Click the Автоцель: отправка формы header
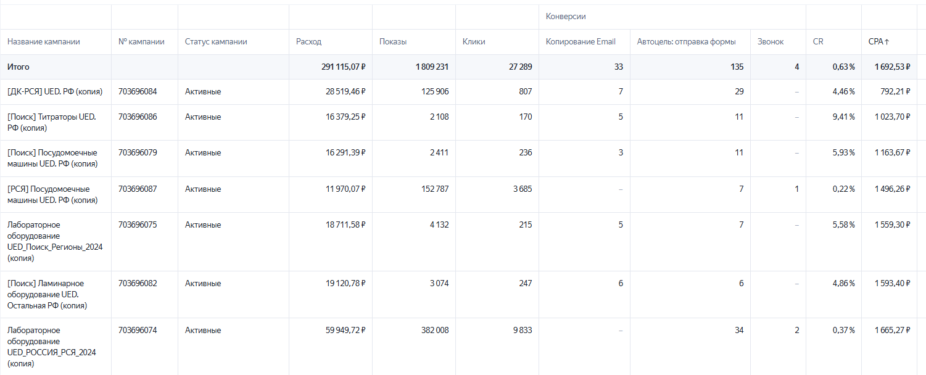This screenshot has height=375, width=926. pos(687,42)
